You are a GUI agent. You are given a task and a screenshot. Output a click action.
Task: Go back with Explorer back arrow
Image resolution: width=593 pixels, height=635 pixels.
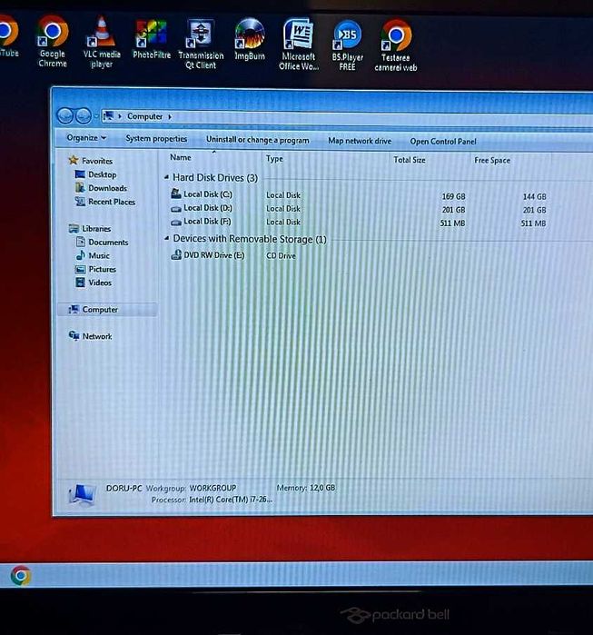[65, 115]
